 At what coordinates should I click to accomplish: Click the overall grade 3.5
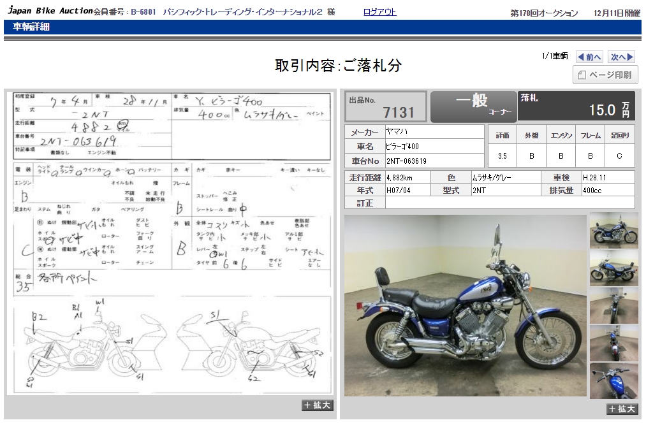tap(503, 156)
